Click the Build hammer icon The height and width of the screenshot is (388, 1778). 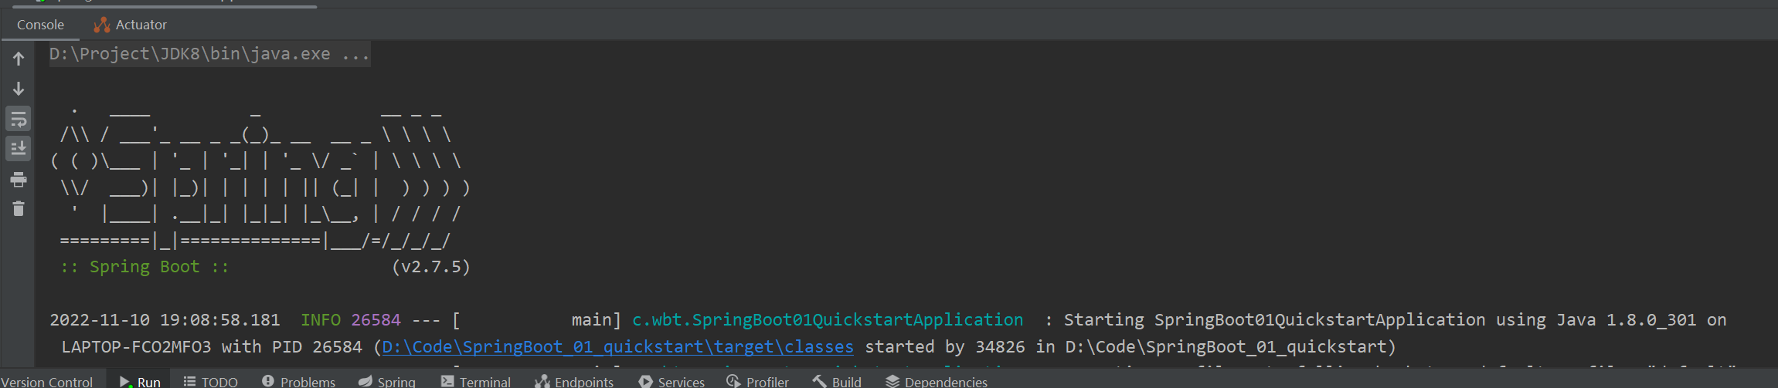click(819, 381)
